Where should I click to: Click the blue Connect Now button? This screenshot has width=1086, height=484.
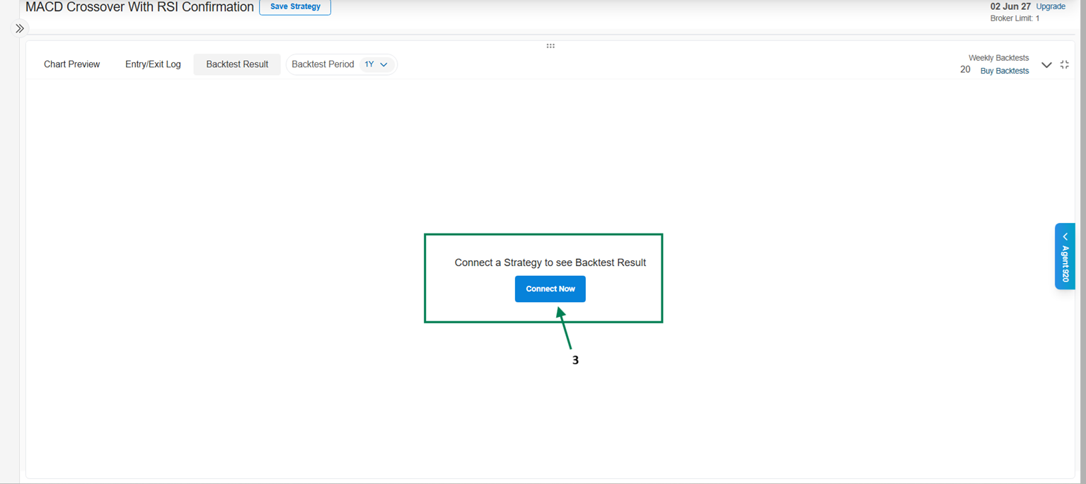pos(550,289)
